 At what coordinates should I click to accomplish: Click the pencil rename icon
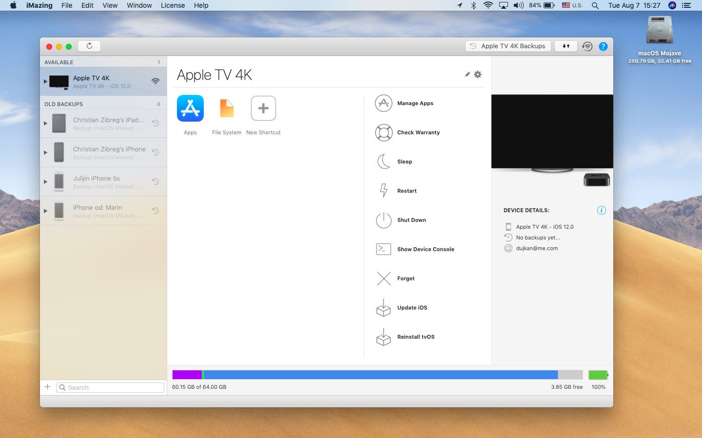(x=467, y=74)
